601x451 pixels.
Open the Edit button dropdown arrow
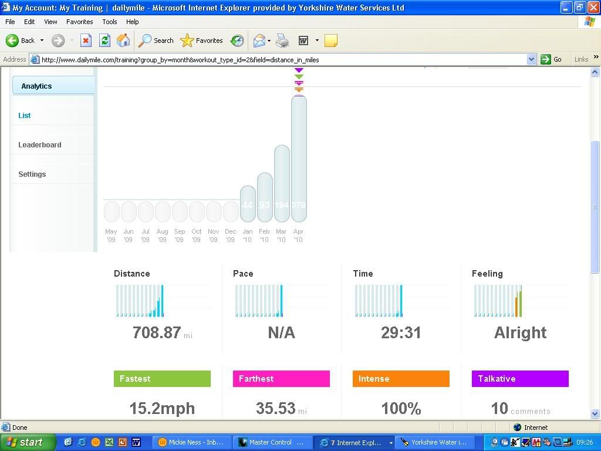tap(317, 41)
